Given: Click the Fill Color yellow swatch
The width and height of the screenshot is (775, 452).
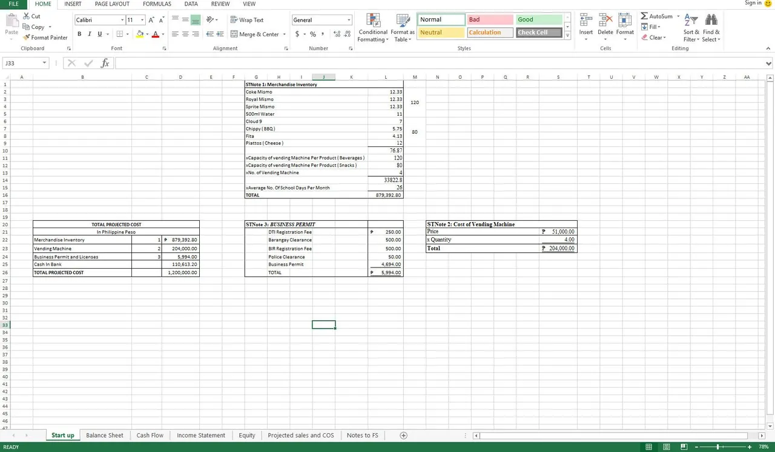Looking at the screenshot, I should coord(140,34).
